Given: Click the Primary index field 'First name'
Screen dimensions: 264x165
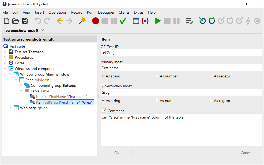Looking at the screenshot, I should pyautogui.click(x=181, y=68).
